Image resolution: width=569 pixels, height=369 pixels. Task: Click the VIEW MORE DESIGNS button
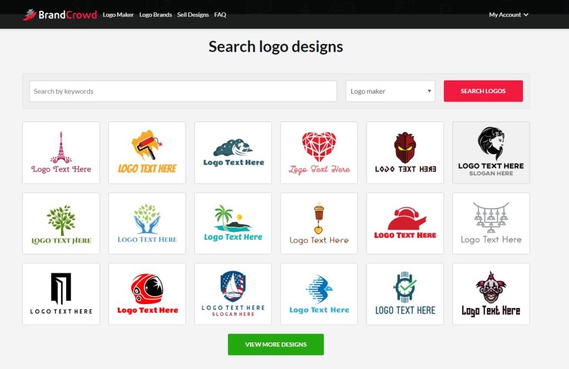click(276, 345)
